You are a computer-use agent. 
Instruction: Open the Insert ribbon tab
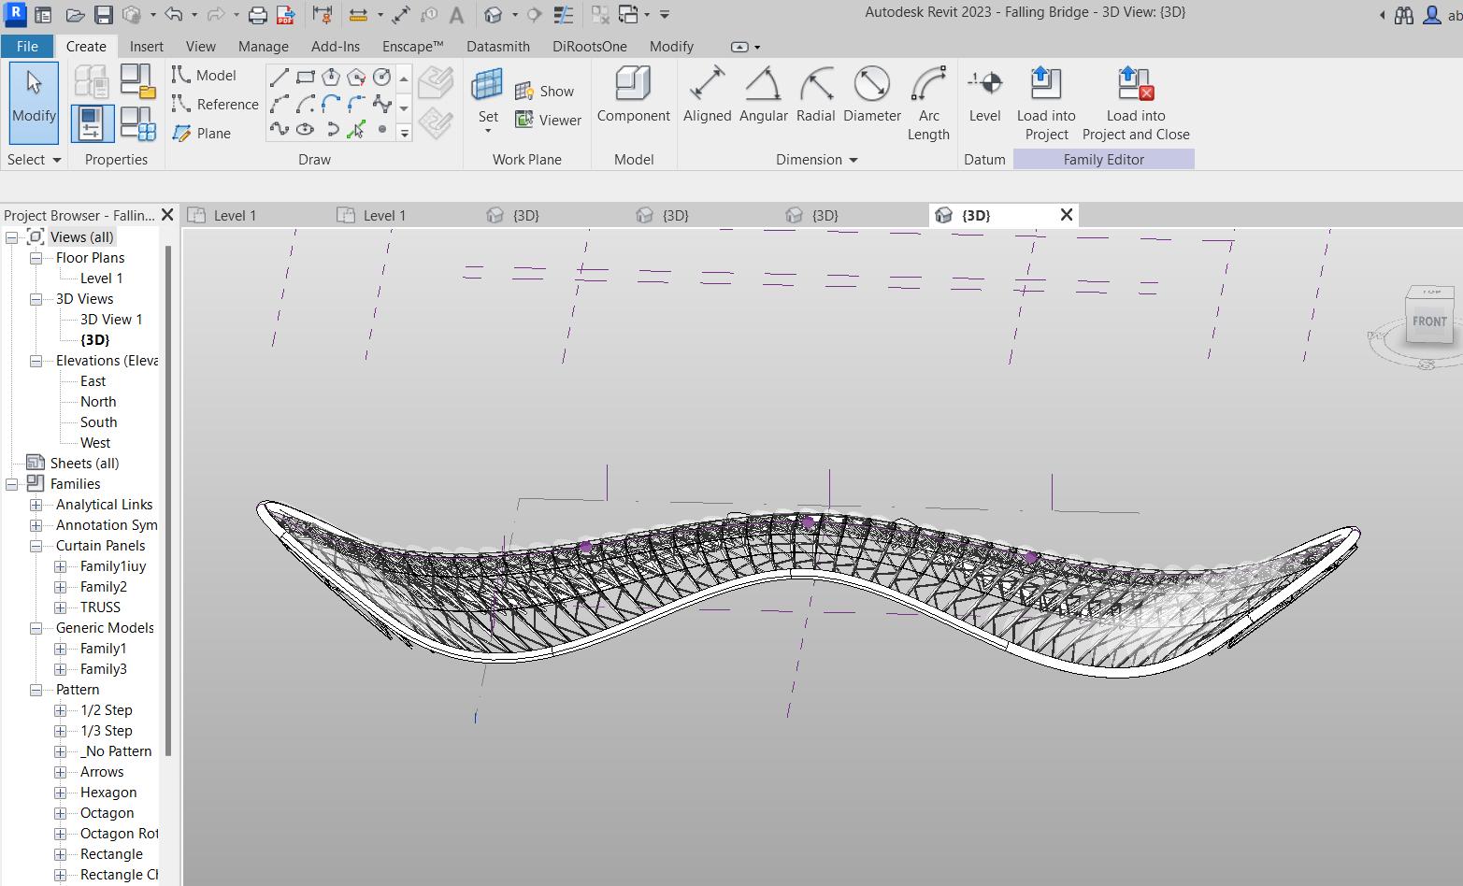(146, 47)
